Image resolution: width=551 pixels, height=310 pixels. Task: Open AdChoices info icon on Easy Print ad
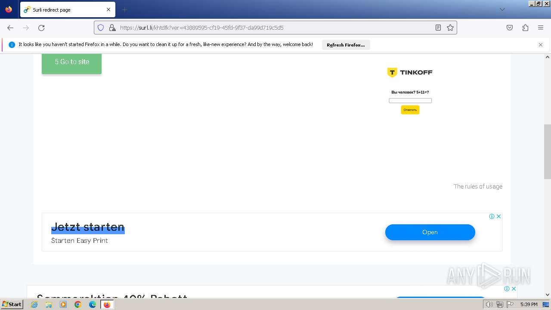[492, 217]
